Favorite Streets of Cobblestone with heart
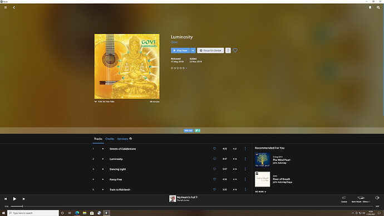 (214, 149)
